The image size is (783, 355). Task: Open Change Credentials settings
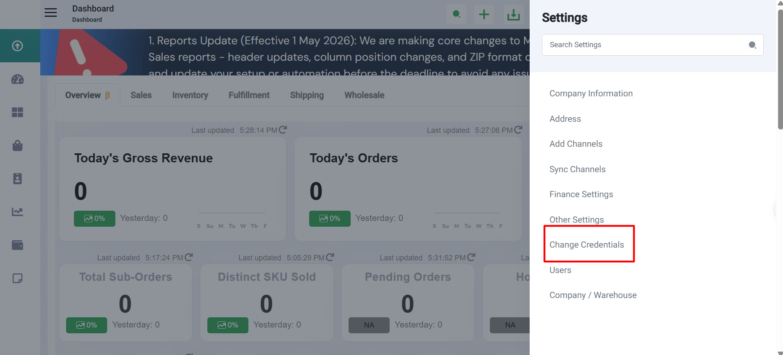point(587,245)
